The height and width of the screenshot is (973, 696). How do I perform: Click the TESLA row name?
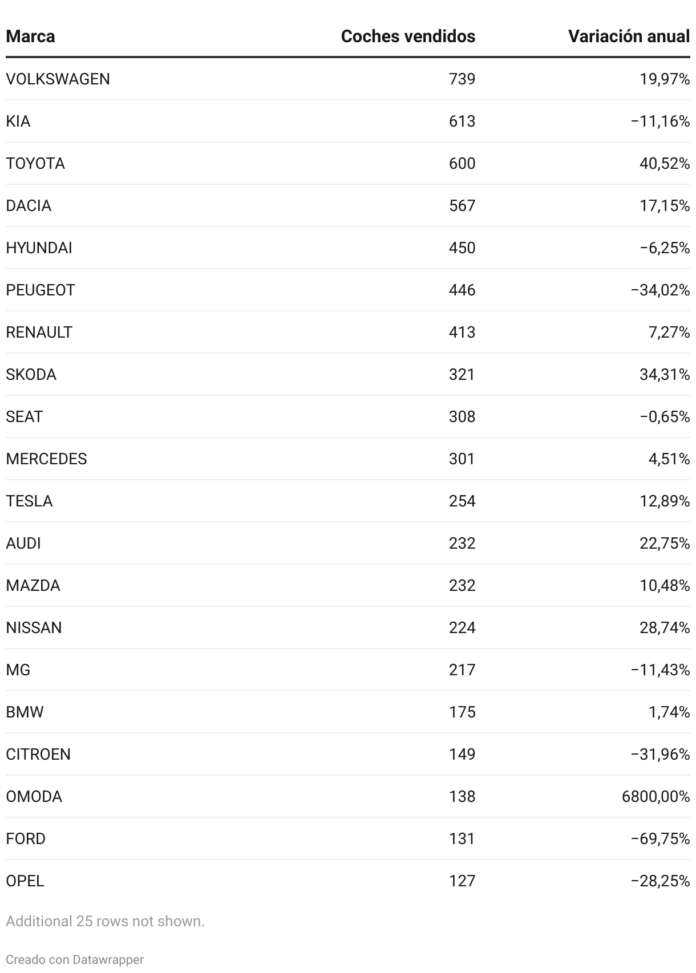click(x=29, y=501)
